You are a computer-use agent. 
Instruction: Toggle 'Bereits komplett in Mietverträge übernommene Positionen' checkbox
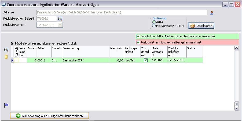138,36
